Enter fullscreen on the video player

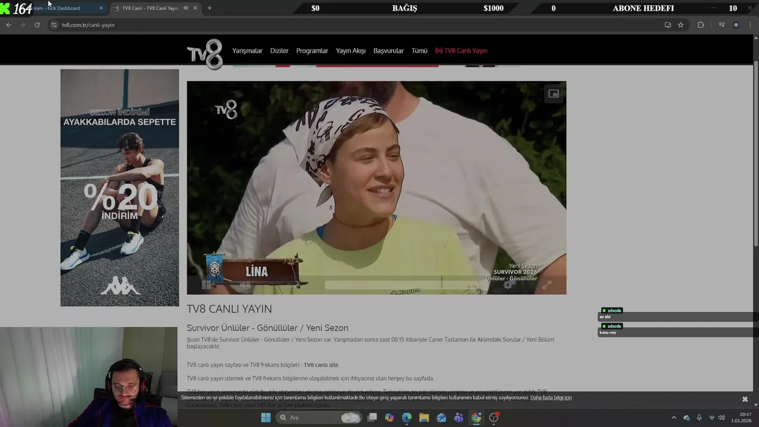pyautogui.click(x=547, y=285)
